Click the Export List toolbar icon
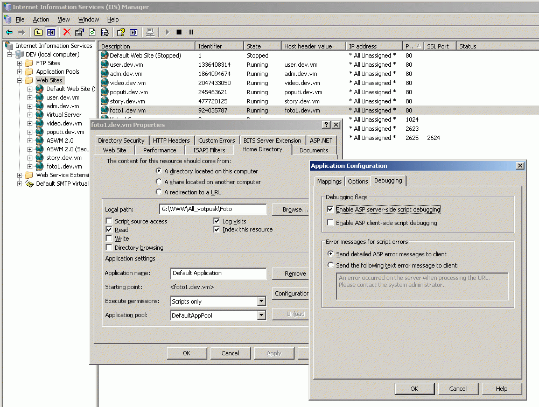Screen dimensions: 539x407 (x=105, y=32)
